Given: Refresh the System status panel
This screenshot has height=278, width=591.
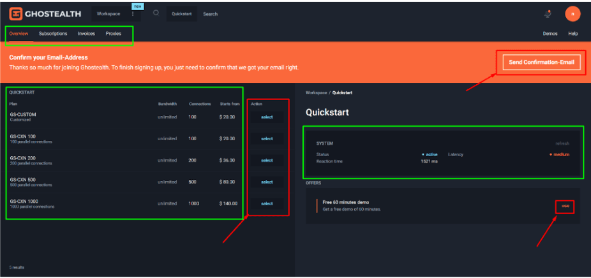Looking at the screenshot, I should pos(562,143).
